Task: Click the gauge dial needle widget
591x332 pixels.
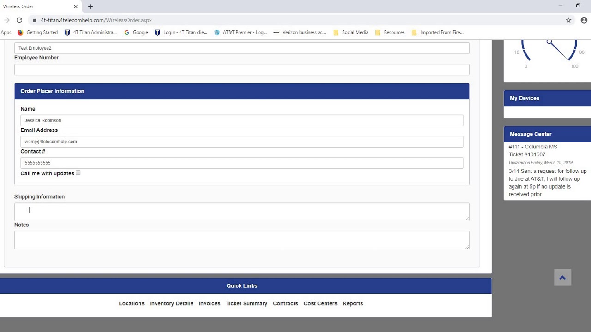Action: [549, 50]
